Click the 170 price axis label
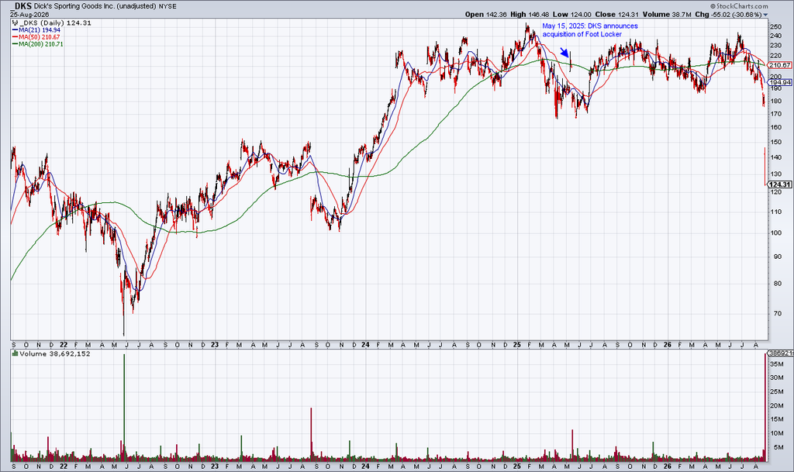 point(775,114)
